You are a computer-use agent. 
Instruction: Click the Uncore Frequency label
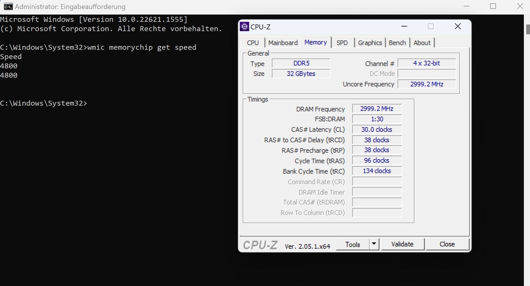tap(368, 84)
